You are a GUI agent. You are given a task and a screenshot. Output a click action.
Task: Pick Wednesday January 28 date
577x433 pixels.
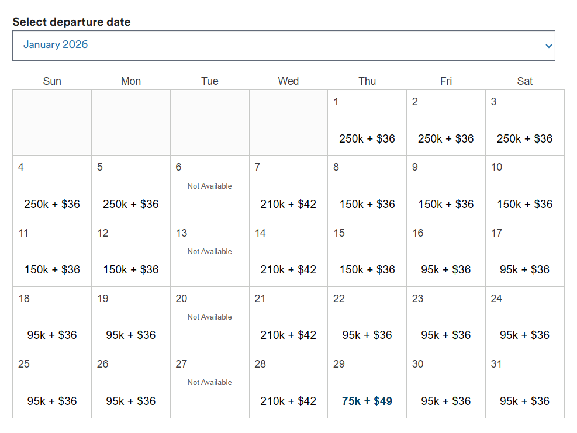click(x=288, y=386)
